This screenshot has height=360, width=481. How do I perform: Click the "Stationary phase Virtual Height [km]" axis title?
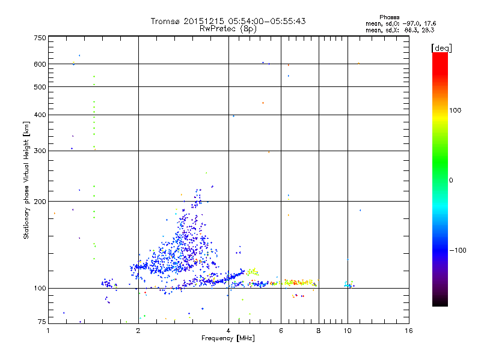26,180
